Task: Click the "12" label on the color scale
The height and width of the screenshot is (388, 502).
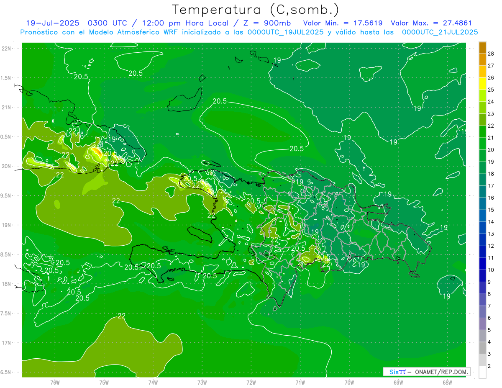Action: point(491,246)
